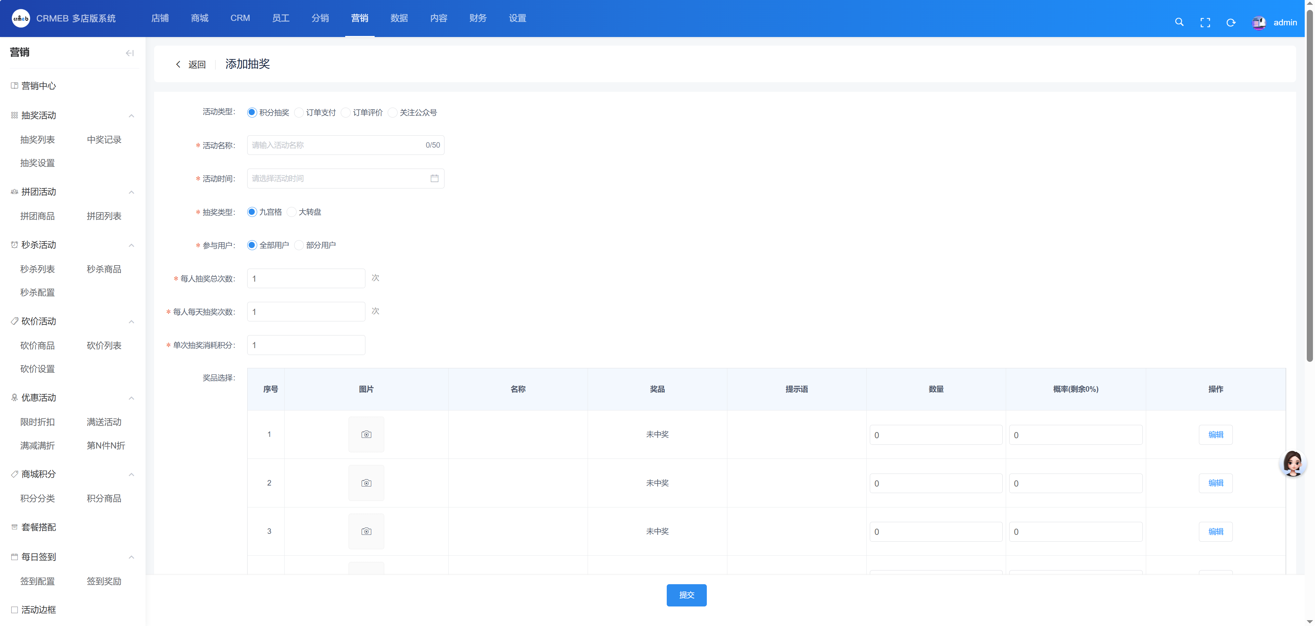The width and height of the screenshot is (1315, 626).
Task: Click the 每日签到 calendar icon
Action: (x=14, y=557)
